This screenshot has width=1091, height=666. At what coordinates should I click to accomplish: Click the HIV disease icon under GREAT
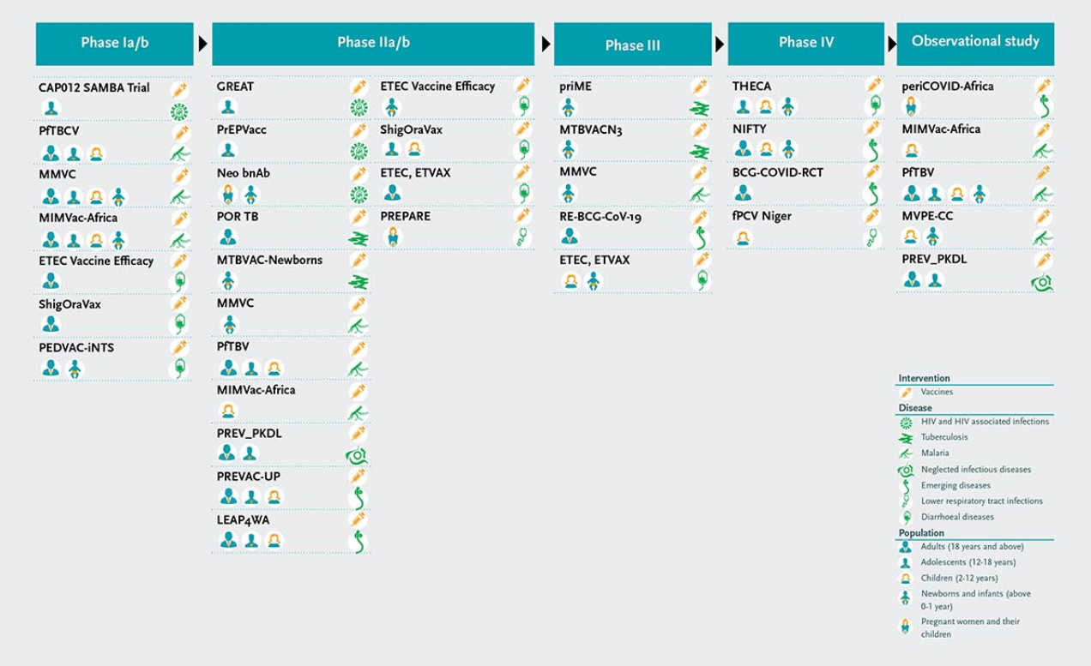tap(359, 108)
